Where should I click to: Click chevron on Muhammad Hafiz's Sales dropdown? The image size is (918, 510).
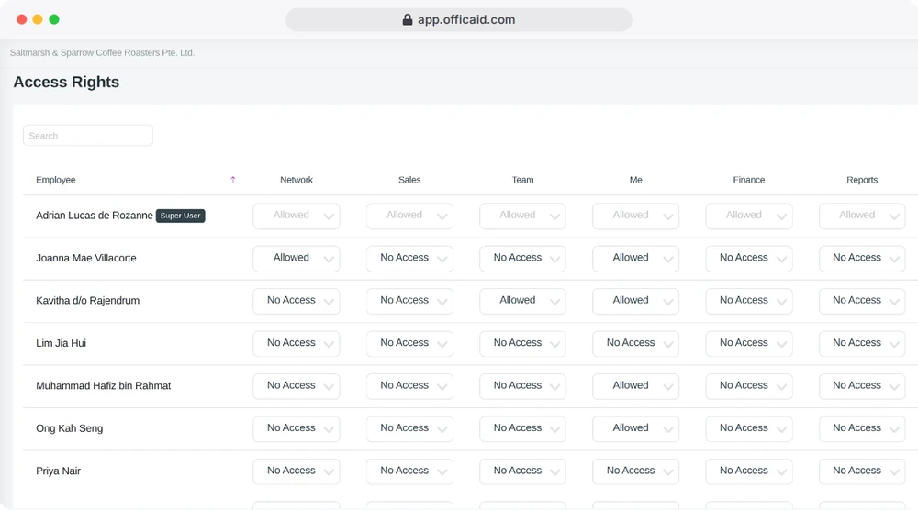click(442, 387)
